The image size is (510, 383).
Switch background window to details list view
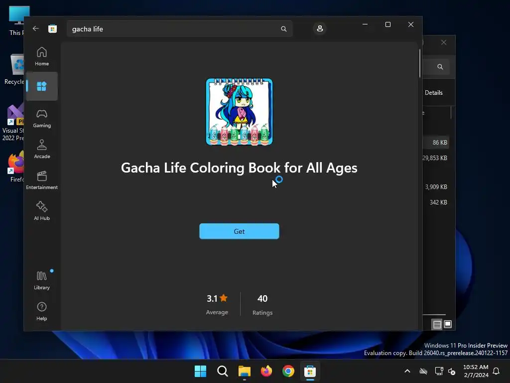point(437,324)
